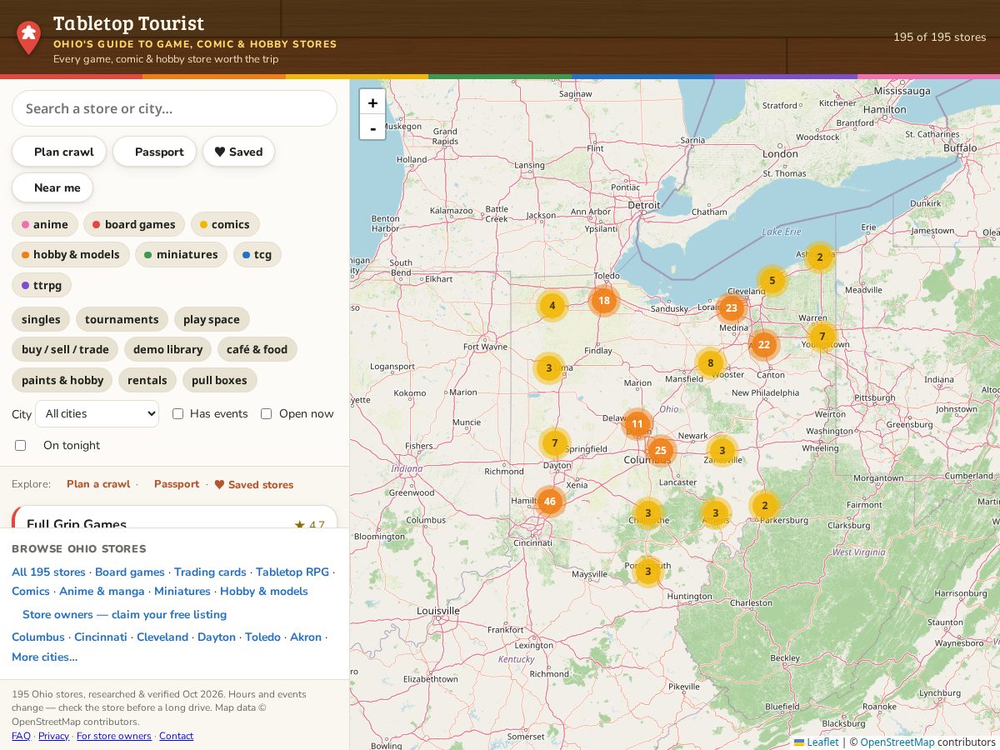Open the 3-store cluster near Lima

[548, 367]
